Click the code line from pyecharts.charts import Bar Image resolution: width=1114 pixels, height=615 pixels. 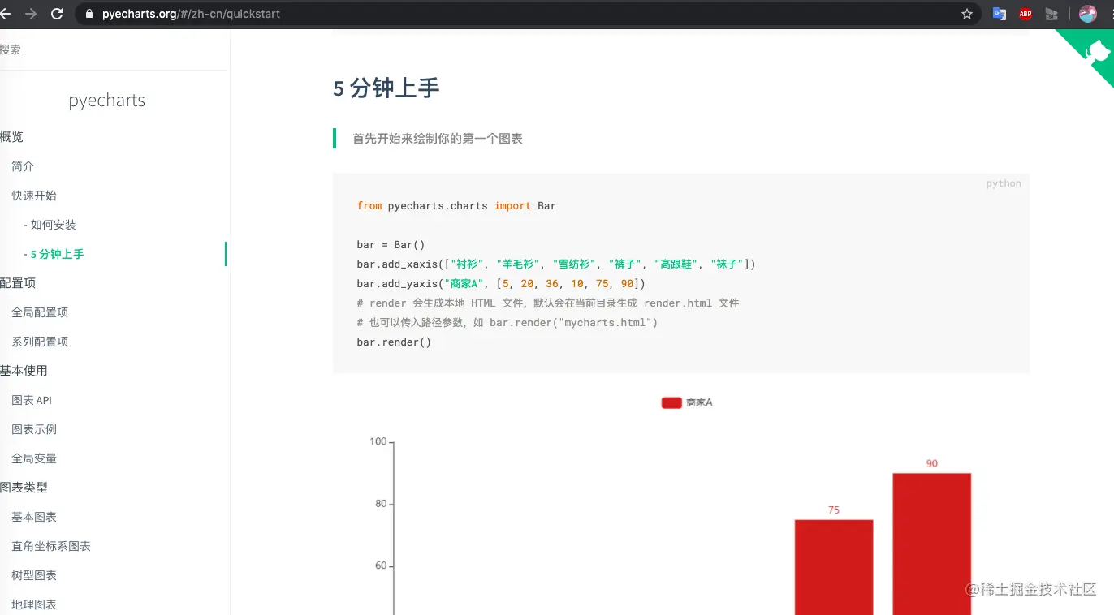456,206
